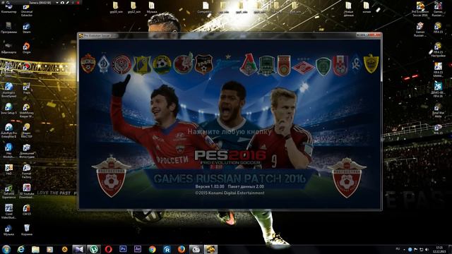Image resolution: width=452 pixels, height=254 pixels.
Task: Click the 'Нажмите любую кнопку' prompt in game
Action: click(x=230, y=132)
